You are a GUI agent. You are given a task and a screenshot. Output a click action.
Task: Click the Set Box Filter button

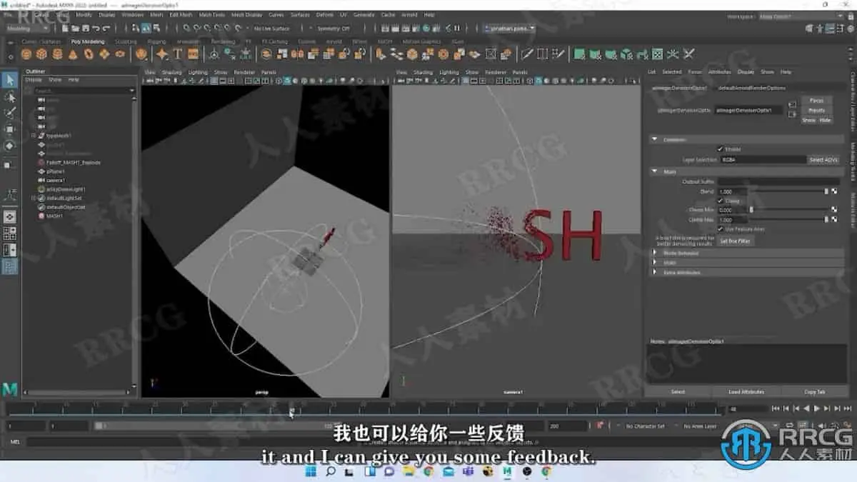pyautogui.click(x=735, y=241)
